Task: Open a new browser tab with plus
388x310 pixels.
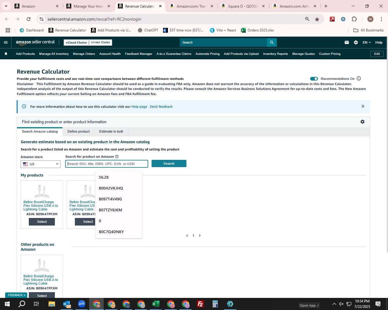Action: point(326,6)
